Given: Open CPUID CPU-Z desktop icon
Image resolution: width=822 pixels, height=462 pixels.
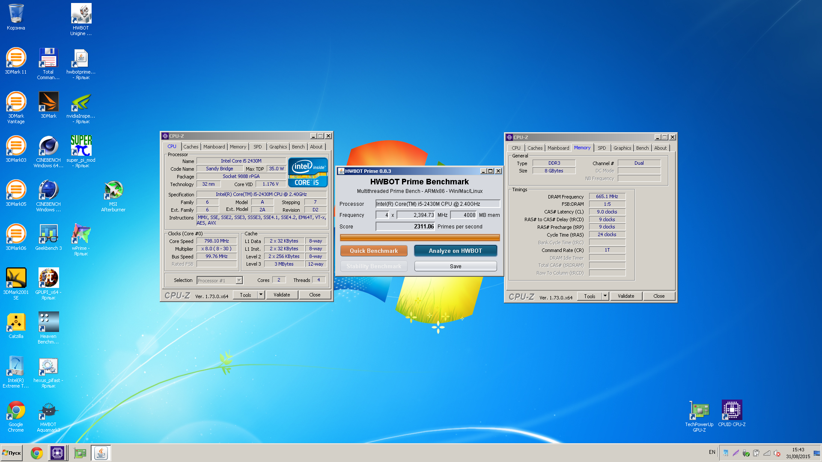Looking at the screenshot, I should pos(732,414).
